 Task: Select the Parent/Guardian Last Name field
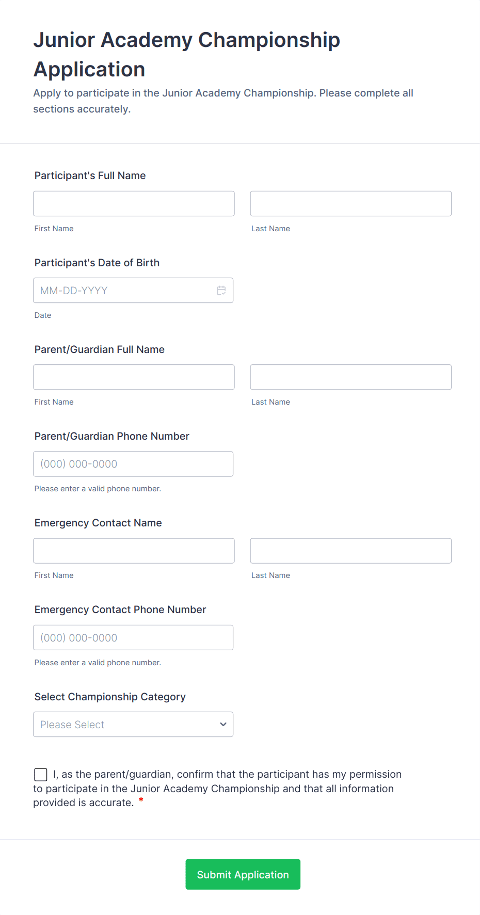click(350, 377)
